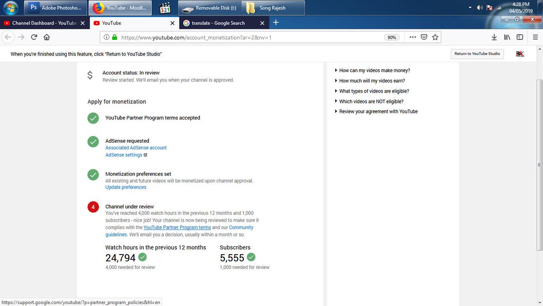The image size is (543, 306).
Task: Close the translate - Google Search tab
Action: click(262, 23)
